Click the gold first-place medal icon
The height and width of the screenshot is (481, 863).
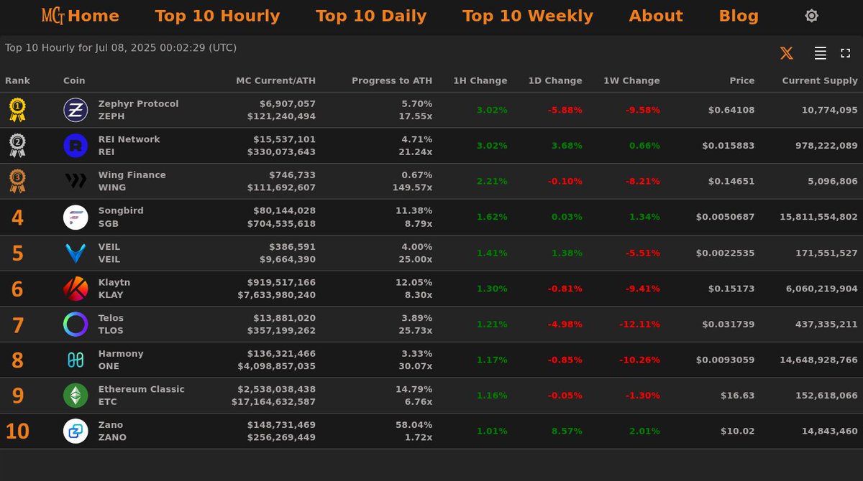tap(17, 110)
